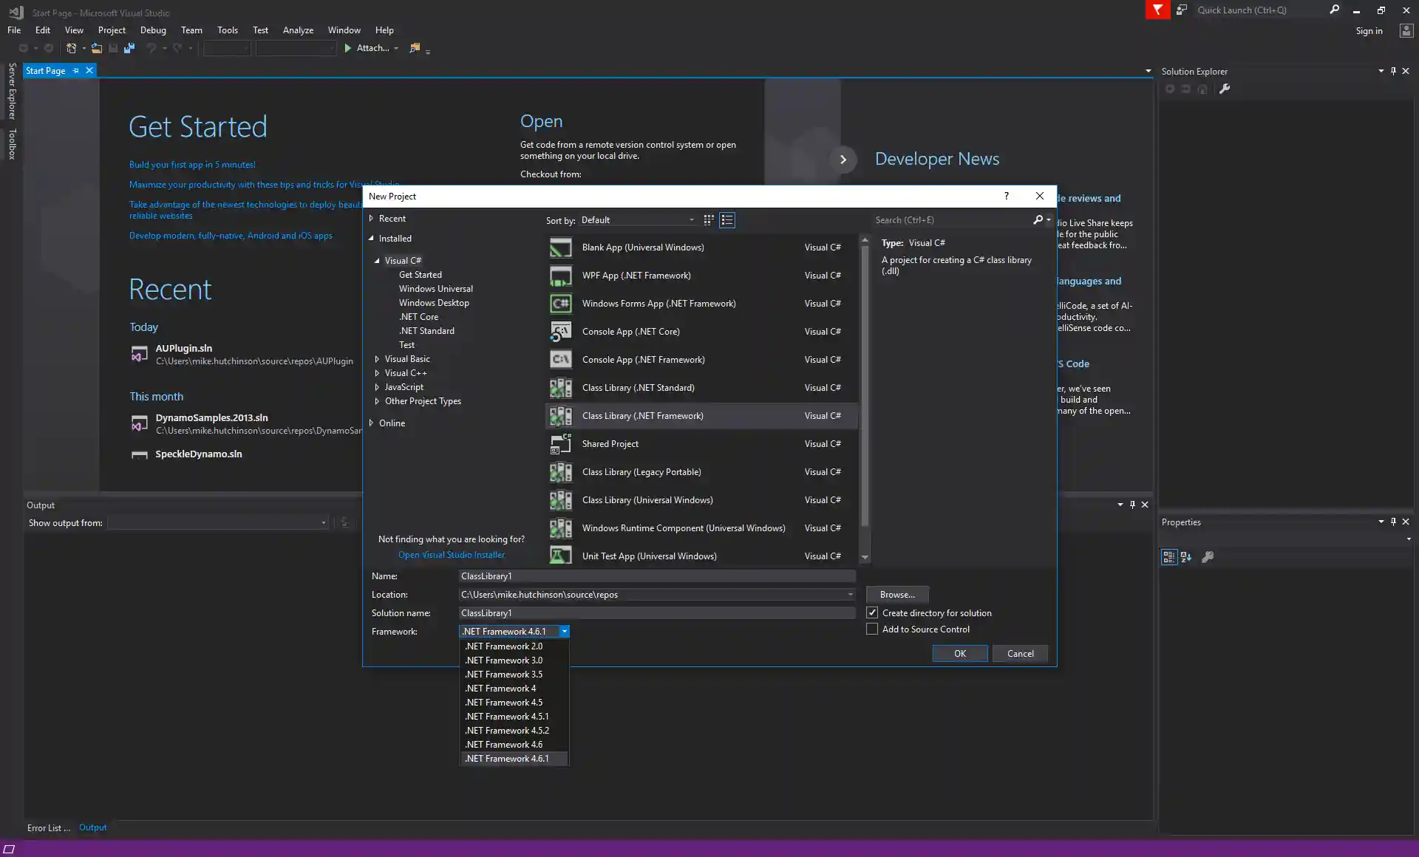
Task: Open the Debug menu
Action: pos(153,30)
